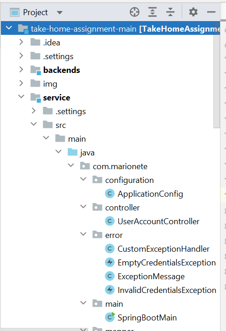This screenshot has width=226, height=331.
Task: Click the CustomExceptionHandler class icon
Action: (x=110, y=248)
